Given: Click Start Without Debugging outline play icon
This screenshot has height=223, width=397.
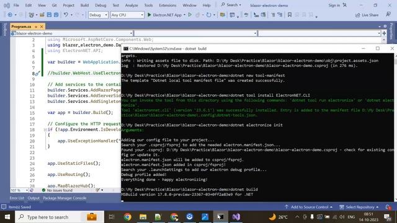Looking at the screenshot, I should point(190,15).
